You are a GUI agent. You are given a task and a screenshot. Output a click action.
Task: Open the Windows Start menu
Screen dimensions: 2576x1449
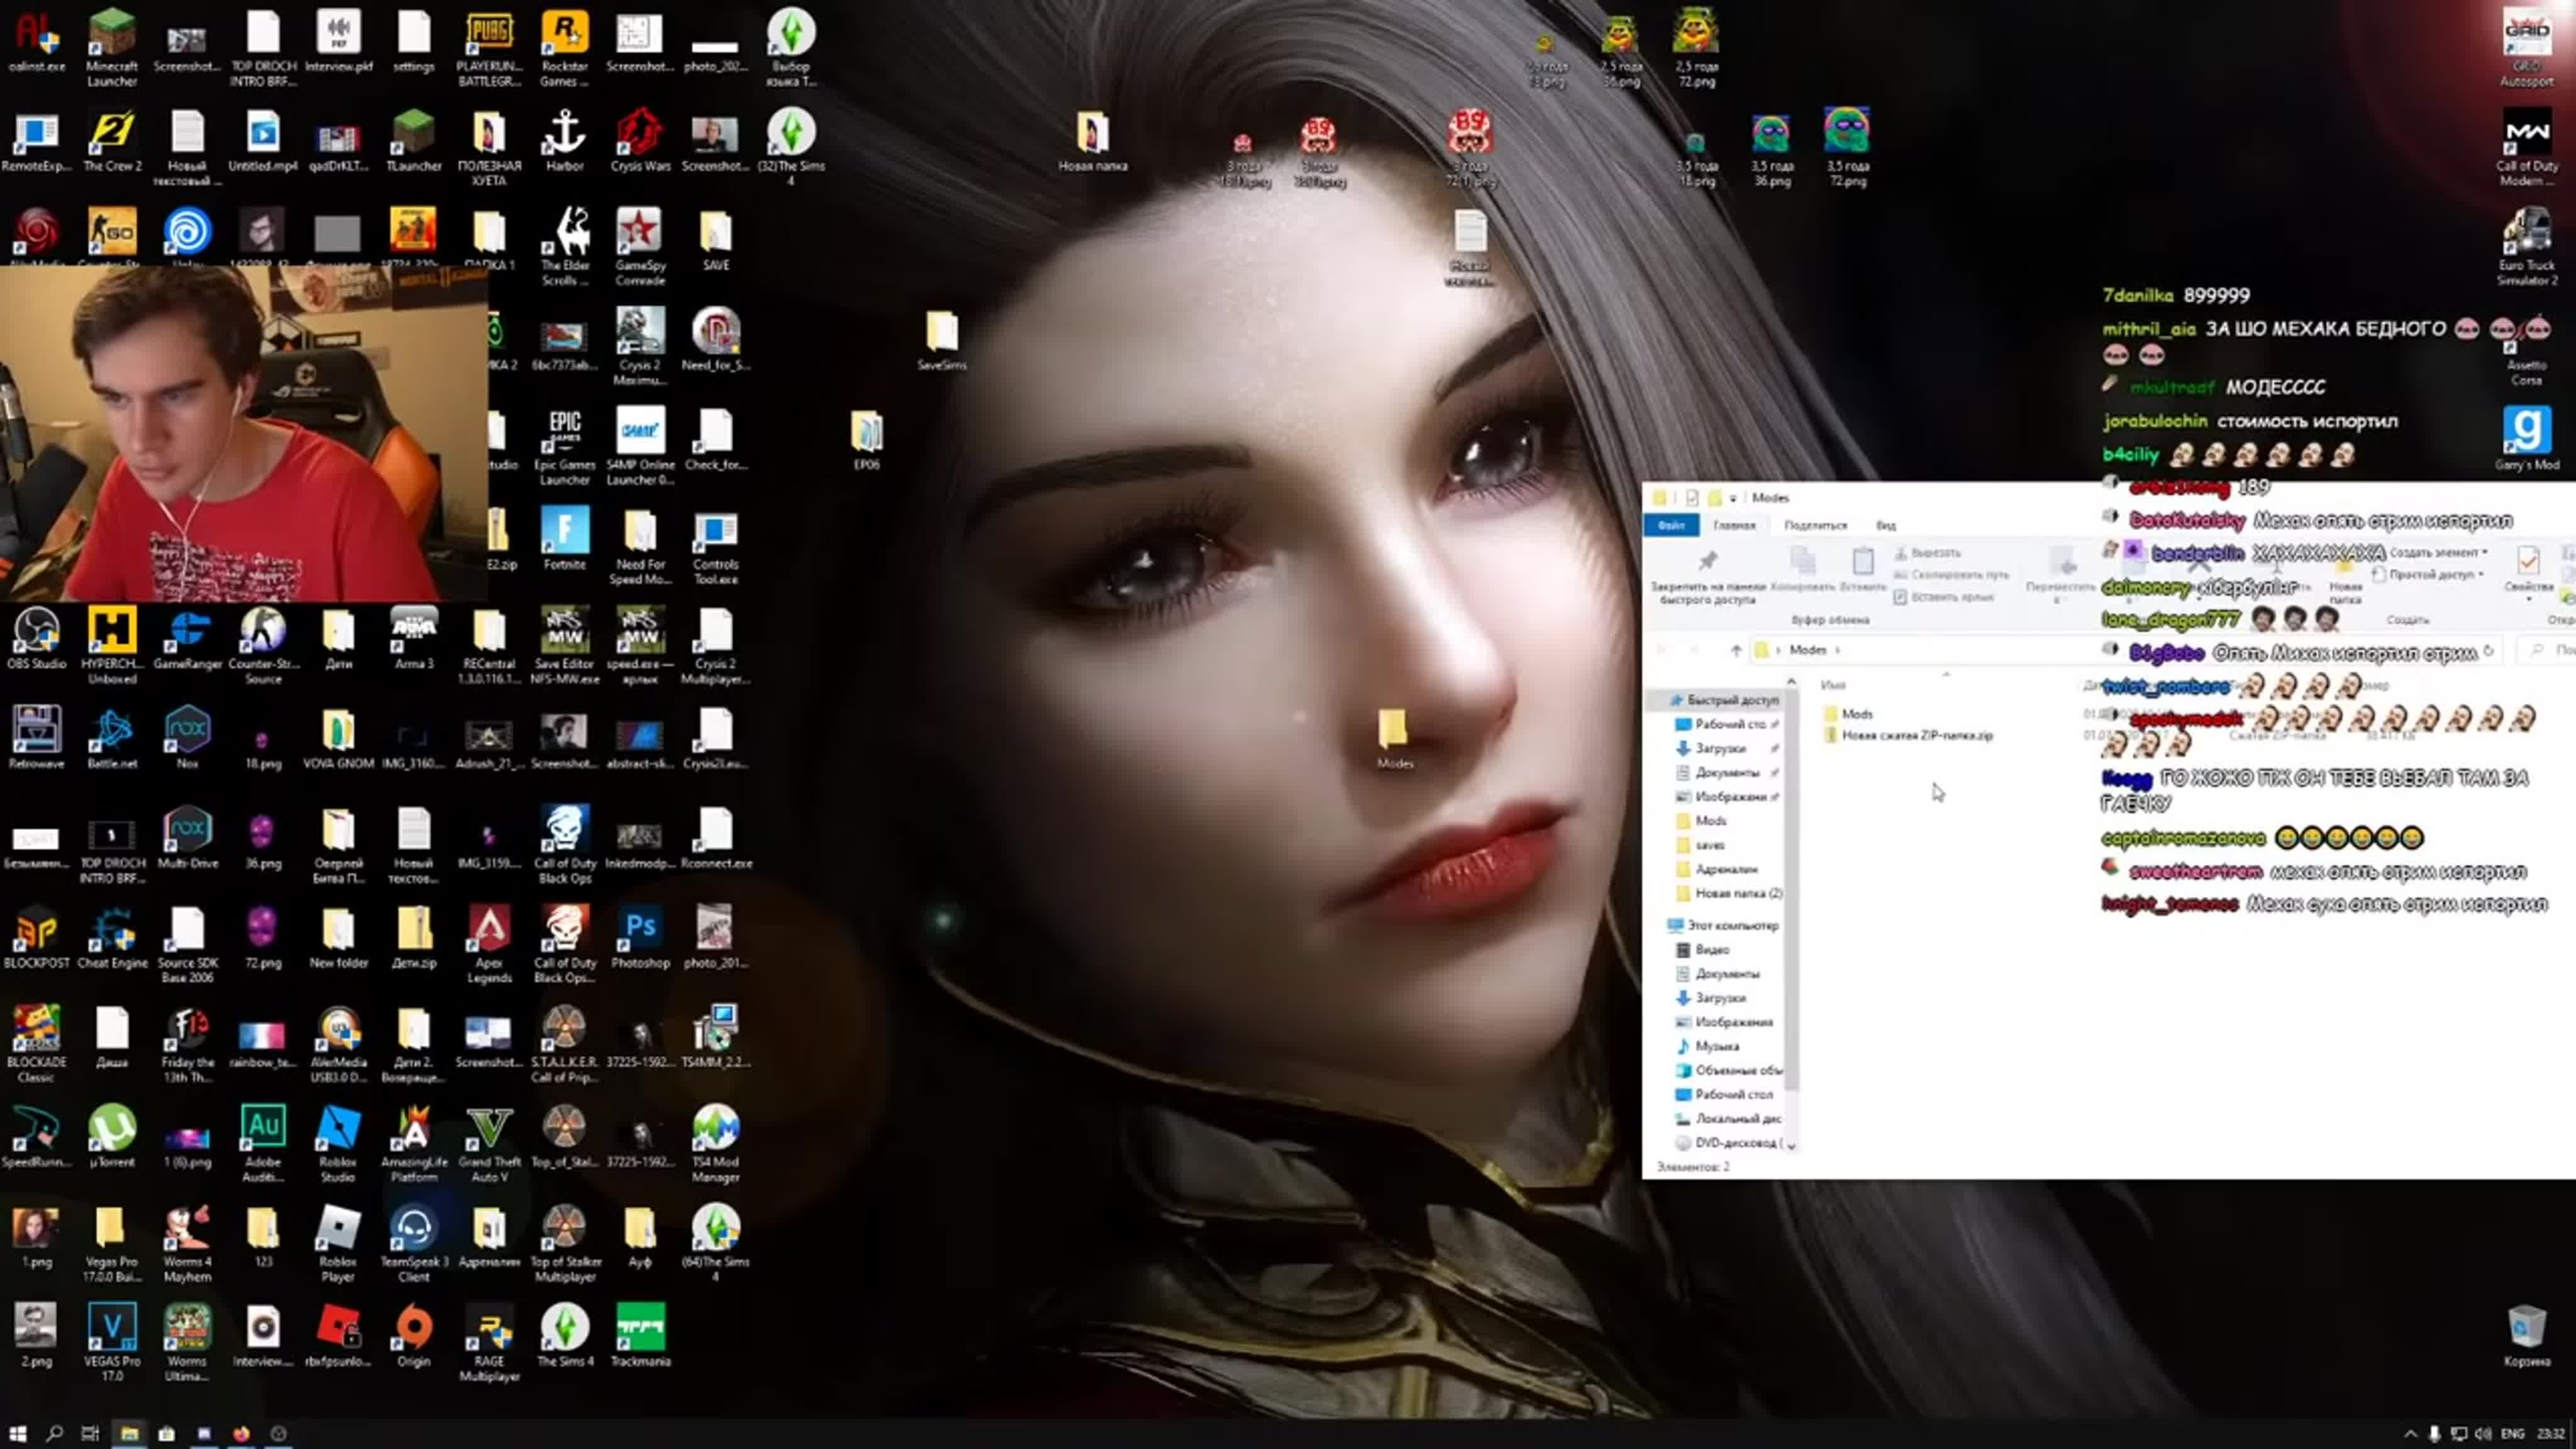click(x=17, y=1433)
